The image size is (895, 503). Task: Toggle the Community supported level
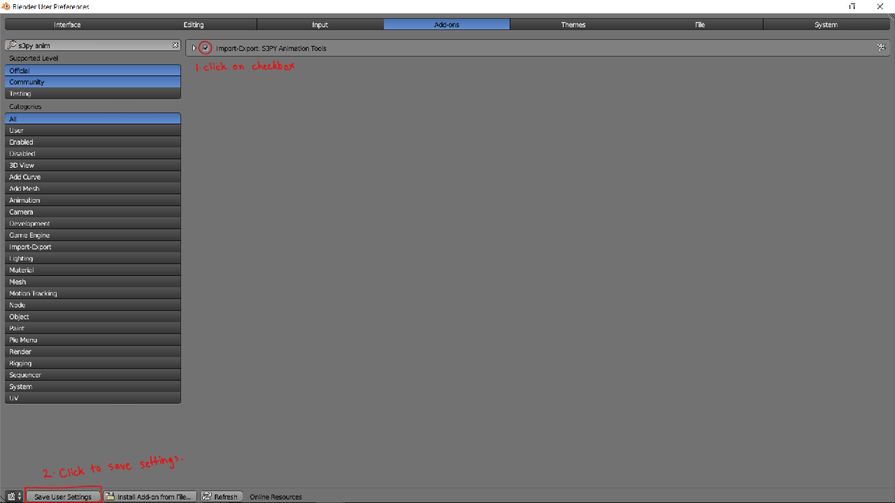(x=93, y=82)
